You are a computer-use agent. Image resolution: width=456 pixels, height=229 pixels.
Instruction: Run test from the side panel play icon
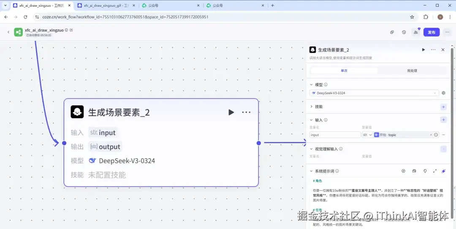[x=423, y=50]
